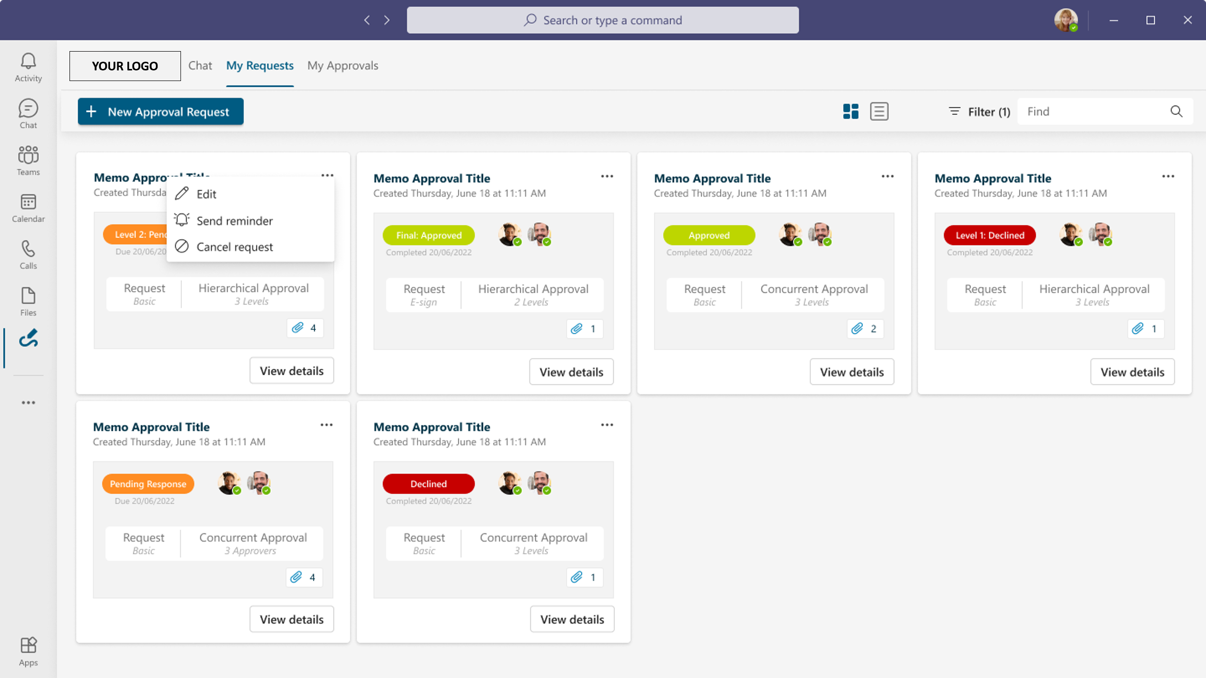Open the Calendar from the sidebar
This screenshot has height=678, width=1206.
click(x=28, y=207)
